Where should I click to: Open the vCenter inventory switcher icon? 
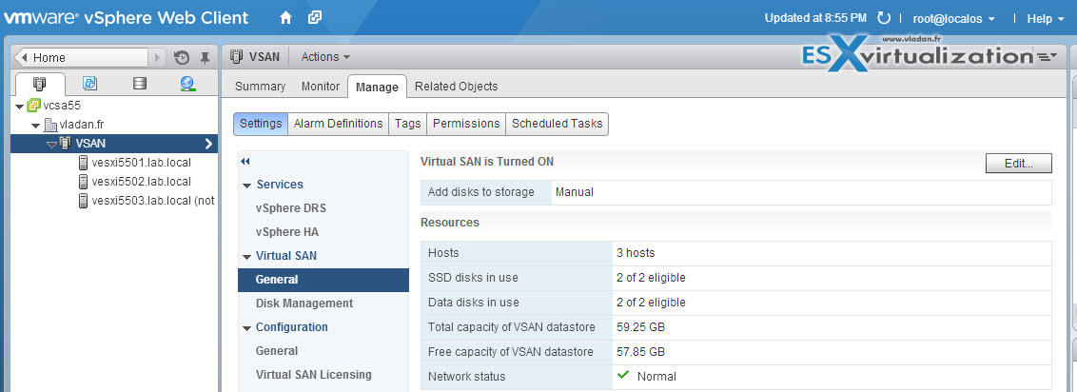(x=315, y=18)
